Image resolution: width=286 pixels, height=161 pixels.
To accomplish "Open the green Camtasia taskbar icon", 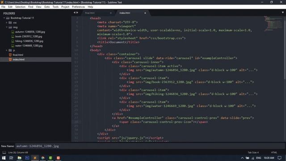I will tap(50, 158).
